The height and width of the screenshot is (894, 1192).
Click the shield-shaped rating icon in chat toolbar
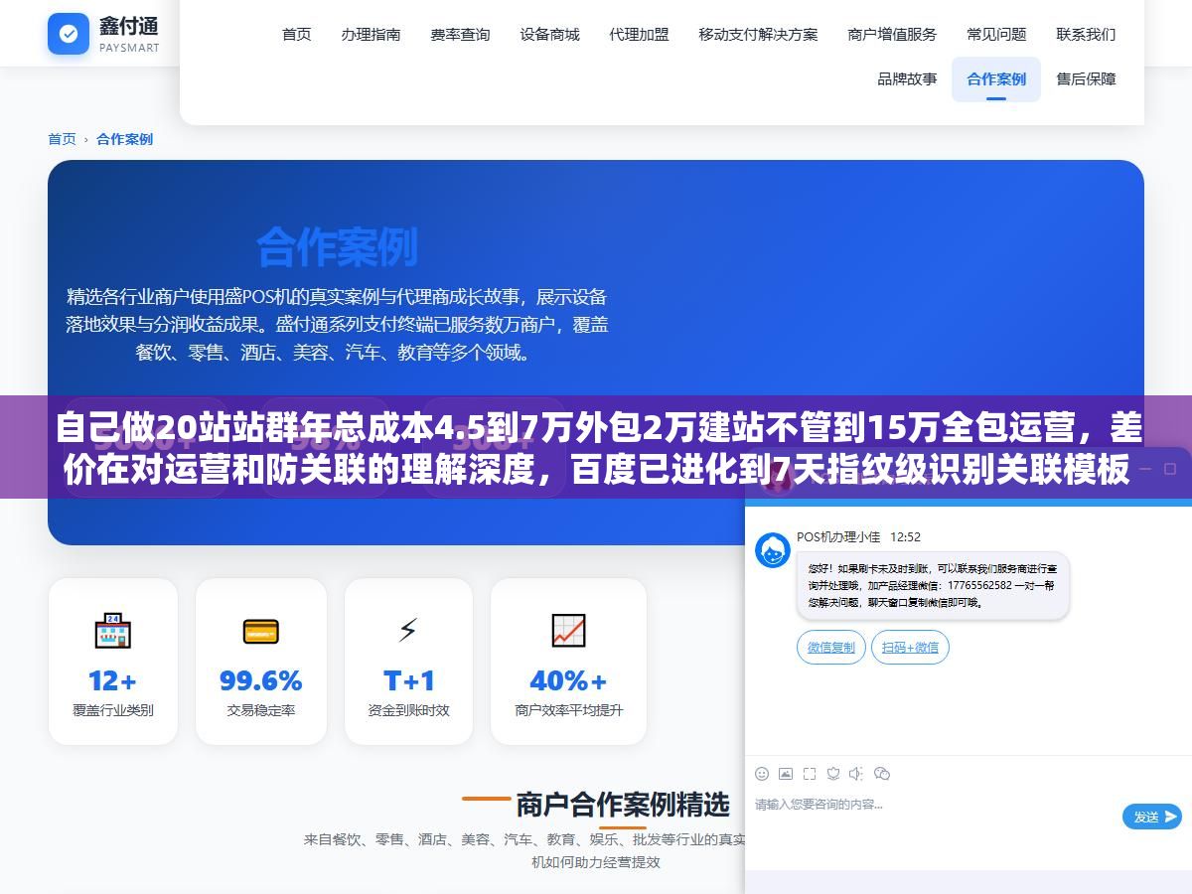coord(833,774)
